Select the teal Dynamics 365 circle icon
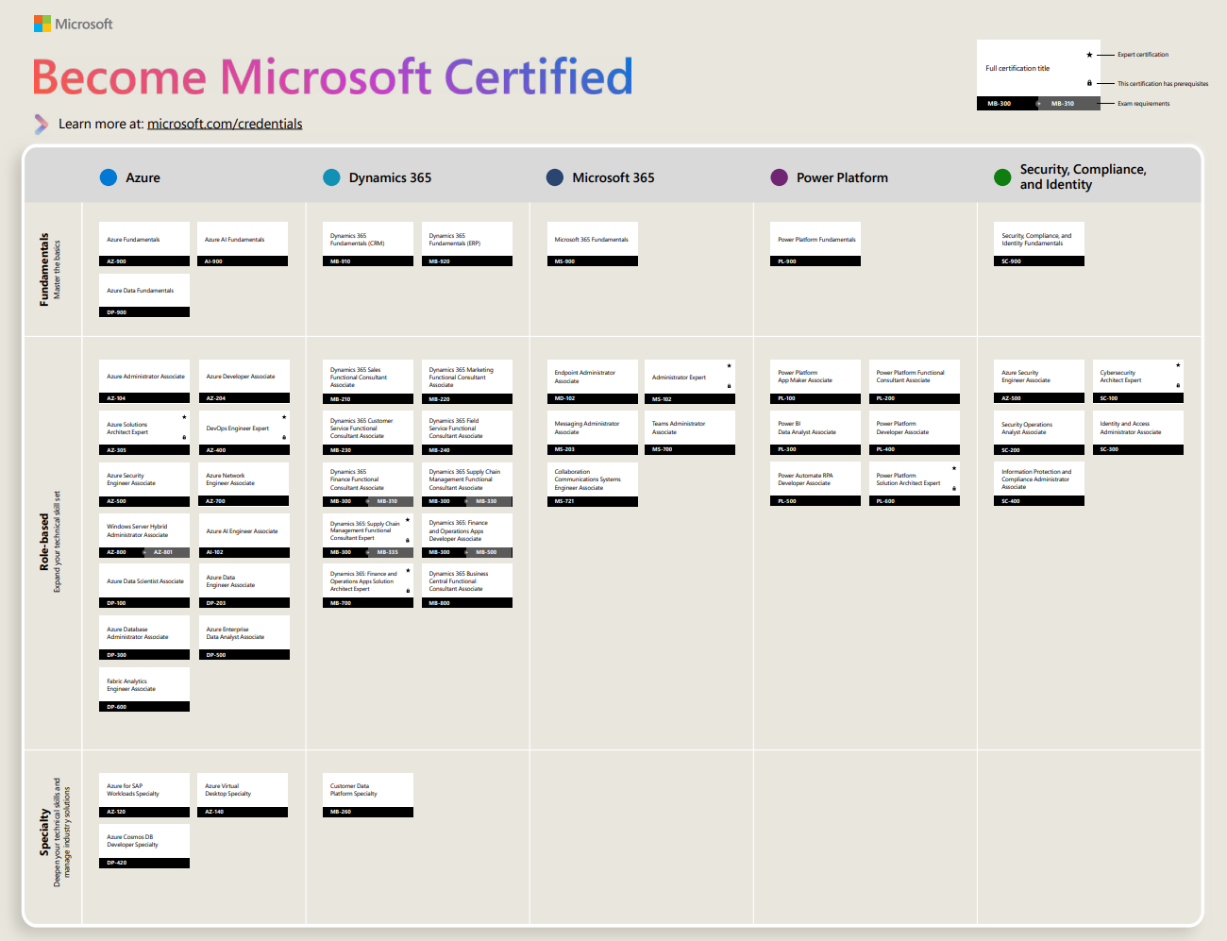The image size is (1227, 941). tap(332, 176)
